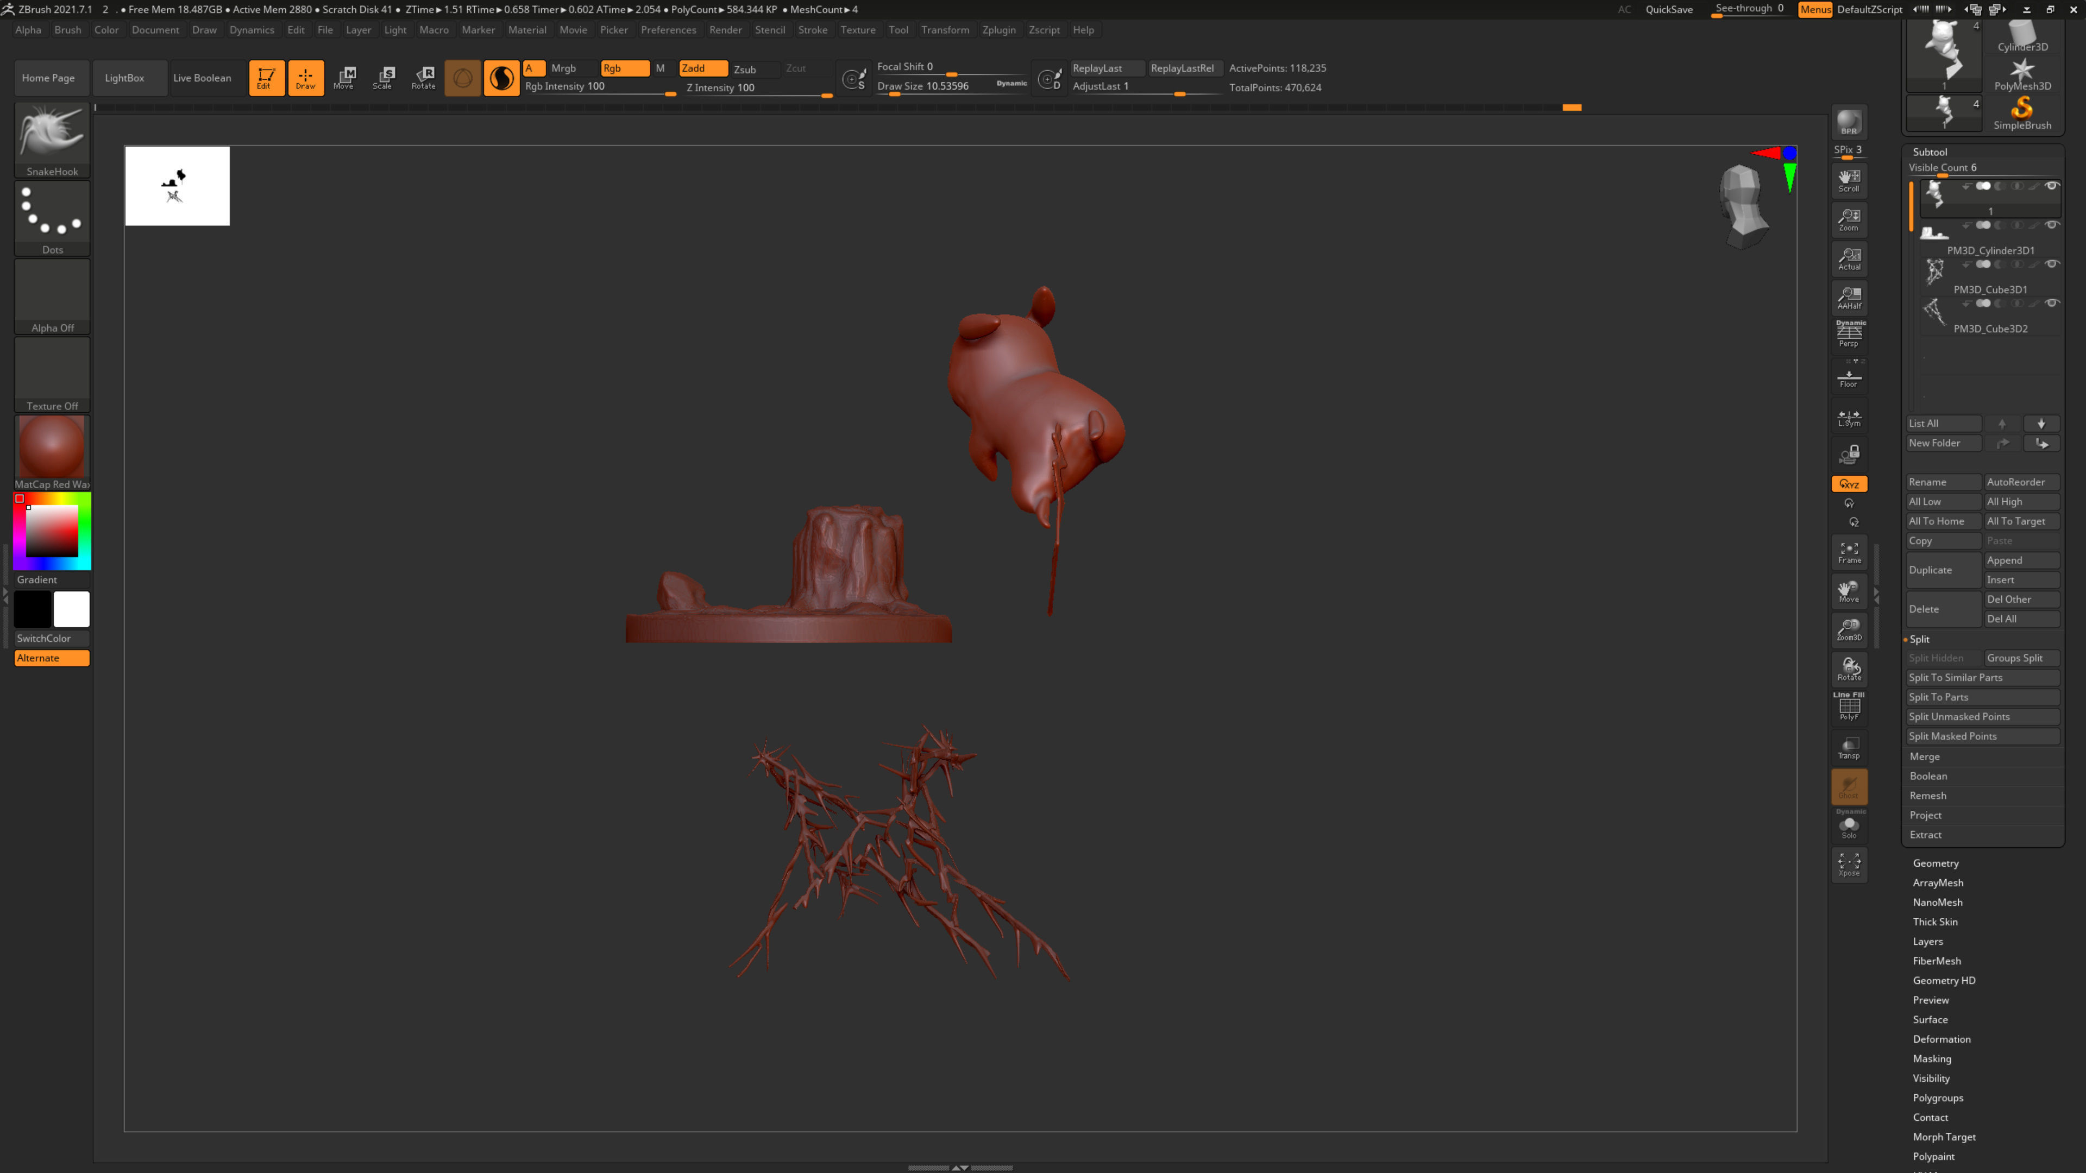The width and height of the screenshot is (2086, 1173).
Task: Collapse the Split section
Action: tap(1919, 639)
